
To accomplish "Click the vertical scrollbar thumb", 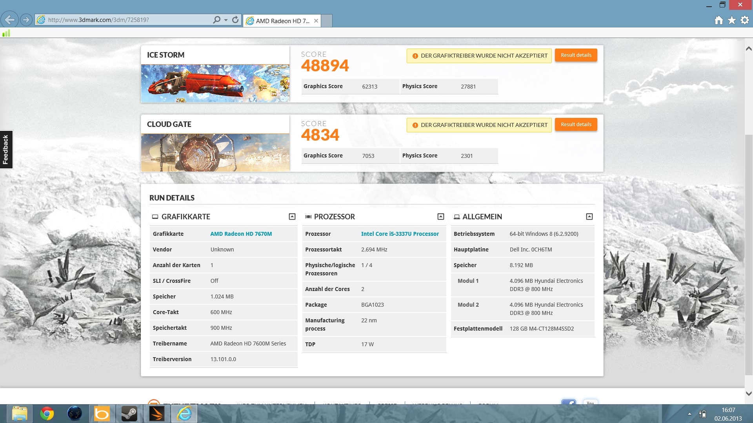I will 749,255.
